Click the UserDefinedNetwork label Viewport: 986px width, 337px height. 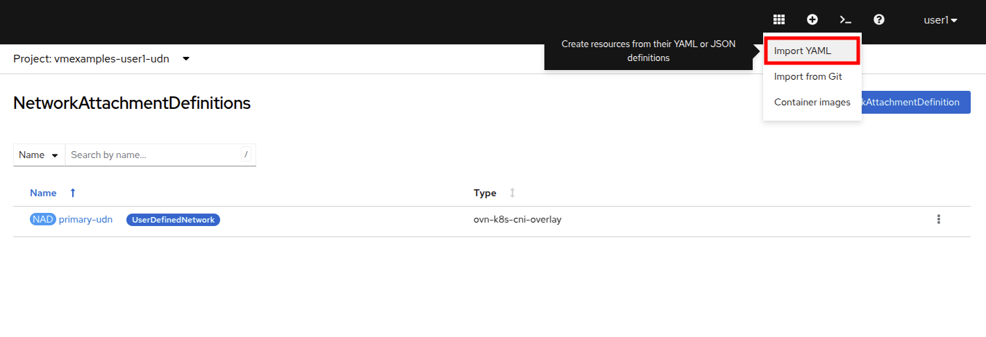coord(173,220)
